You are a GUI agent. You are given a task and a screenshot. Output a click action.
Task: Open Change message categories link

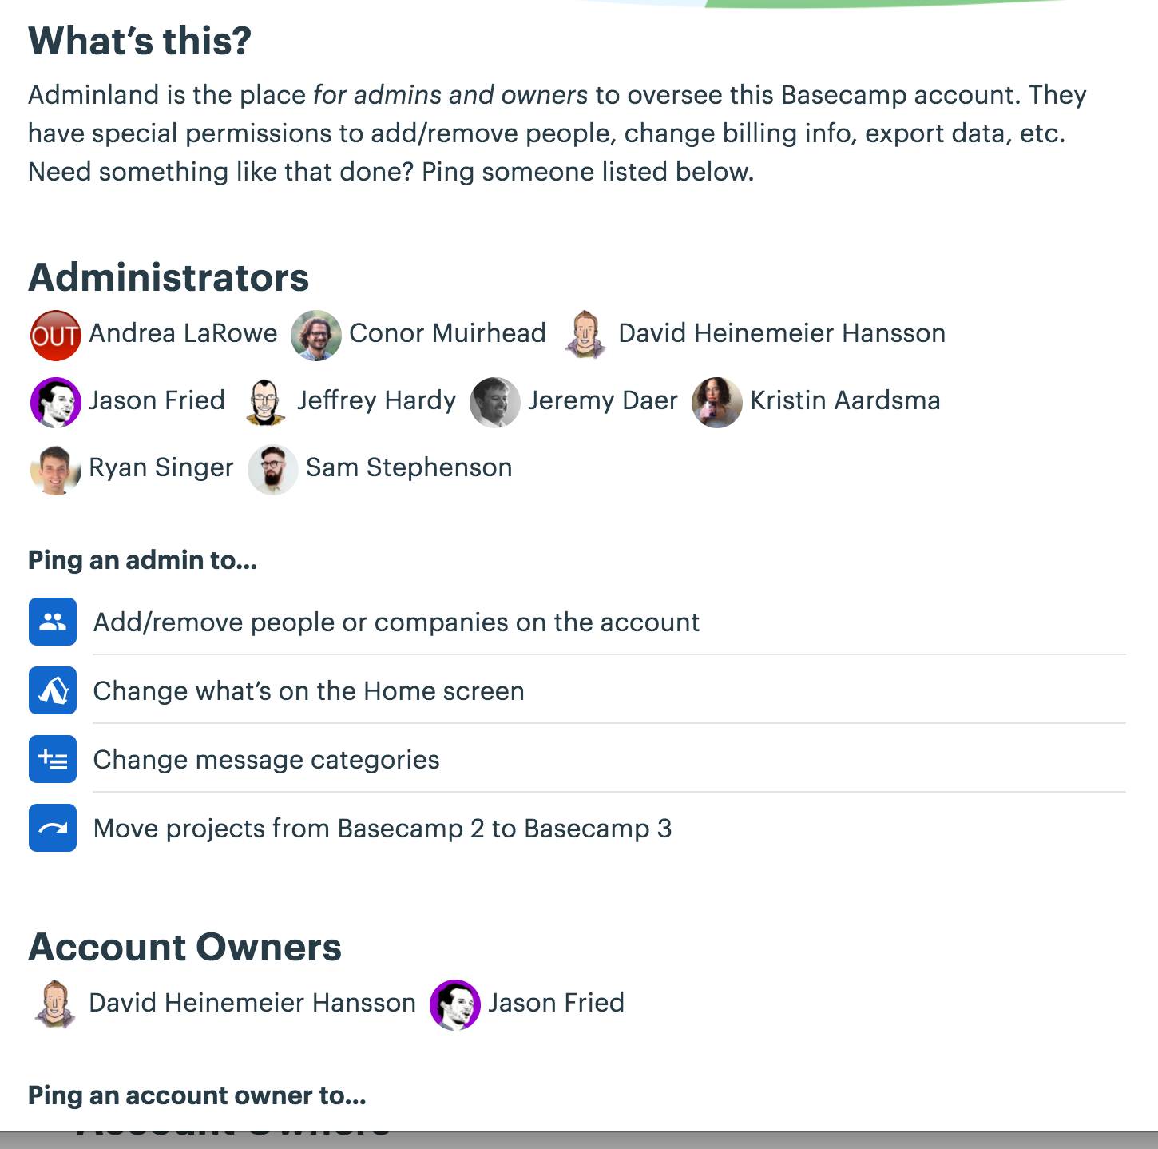265,759
